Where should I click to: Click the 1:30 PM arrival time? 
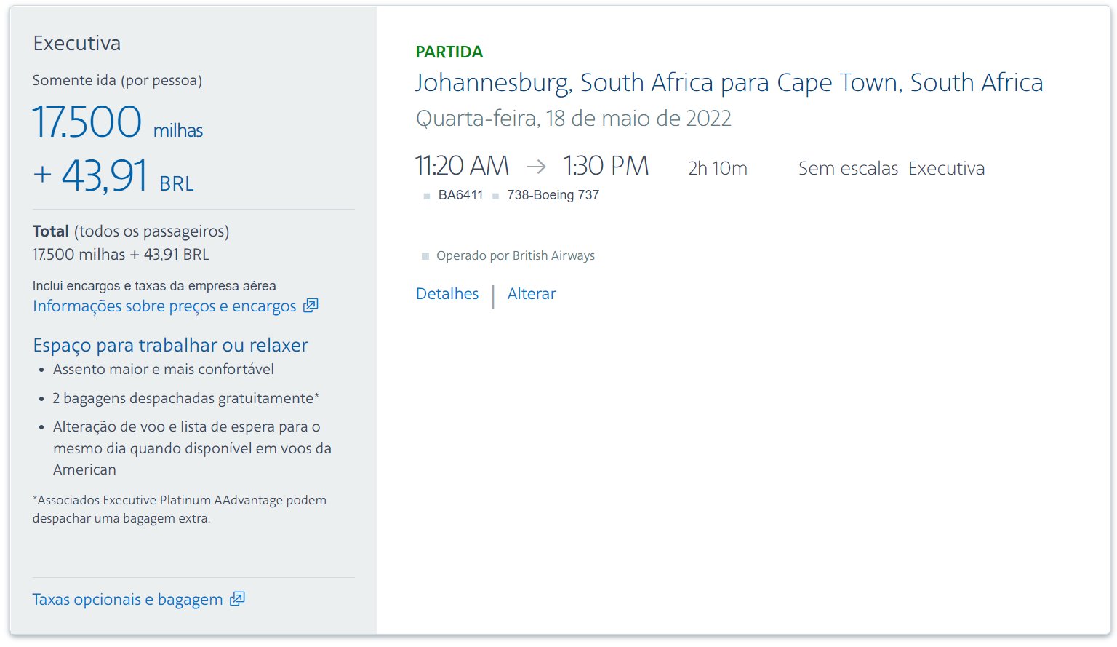click(x=606, y=166)
